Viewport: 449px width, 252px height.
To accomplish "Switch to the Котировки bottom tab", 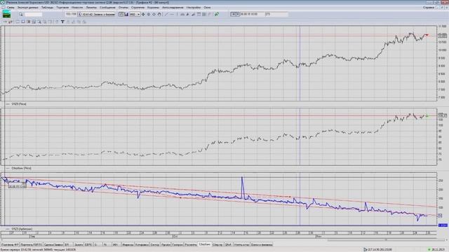I will [x=142, y=244].
